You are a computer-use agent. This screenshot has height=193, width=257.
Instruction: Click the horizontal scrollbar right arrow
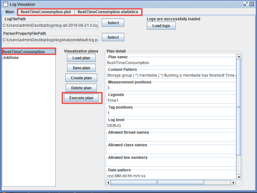pos(233,182)
